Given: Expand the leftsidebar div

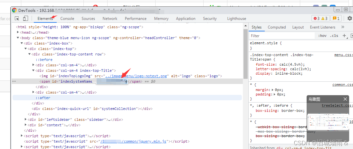Looking at the screenshot, I should pos(25,120).
